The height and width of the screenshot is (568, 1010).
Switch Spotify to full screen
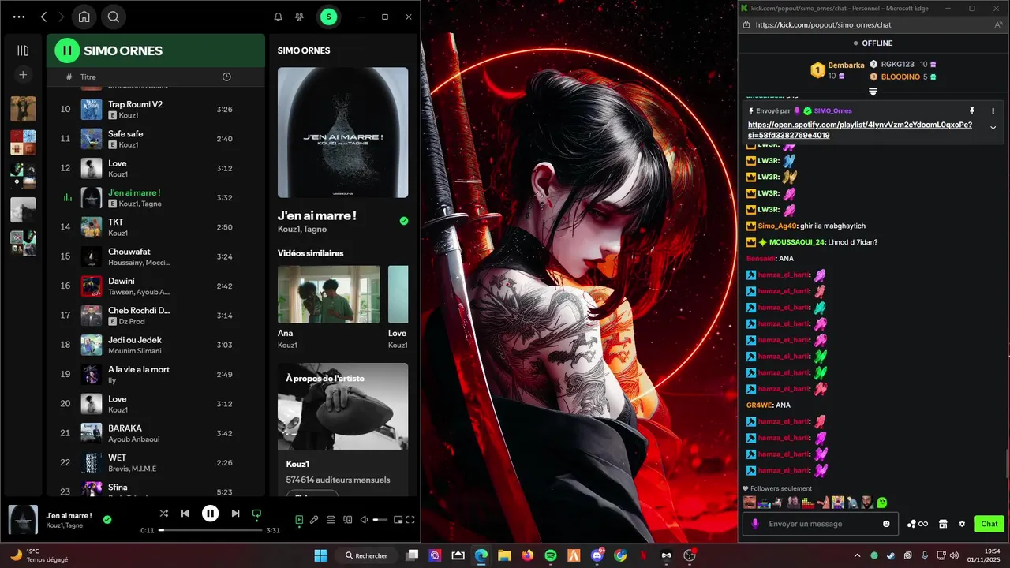point(410,520)
